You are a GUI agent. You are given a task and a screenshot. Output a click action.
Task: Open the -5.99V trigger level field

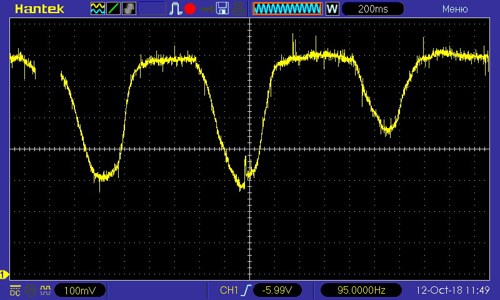click(x=281, y=291)
